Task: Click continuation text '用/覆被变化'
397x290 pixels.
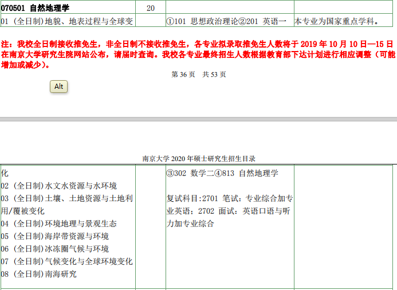Action: (23, 211)
